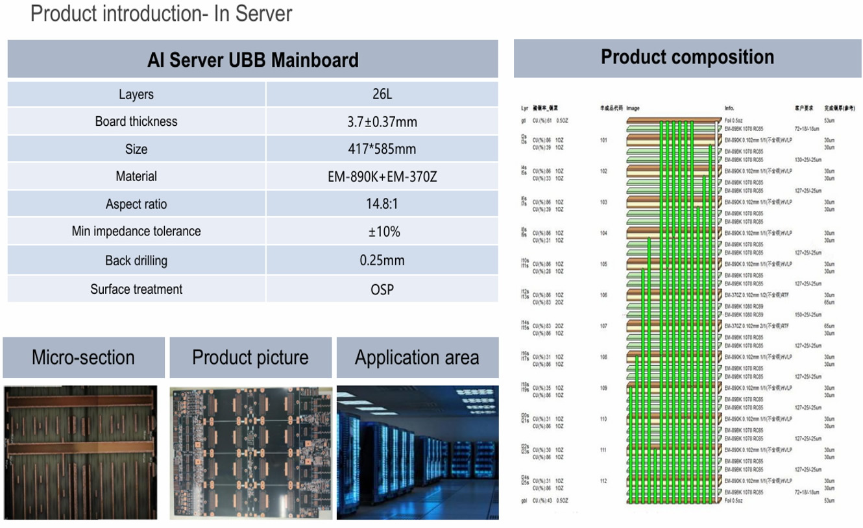The image size is (863, 528).
Task: Select the Board thickness value 3.7±0.37mm
Action: pos(382,121)
